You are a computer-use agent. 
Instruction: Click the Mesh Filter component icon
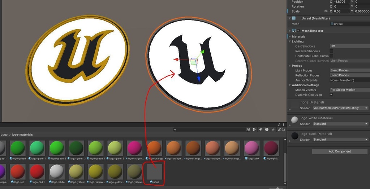[x=294, y=18]
